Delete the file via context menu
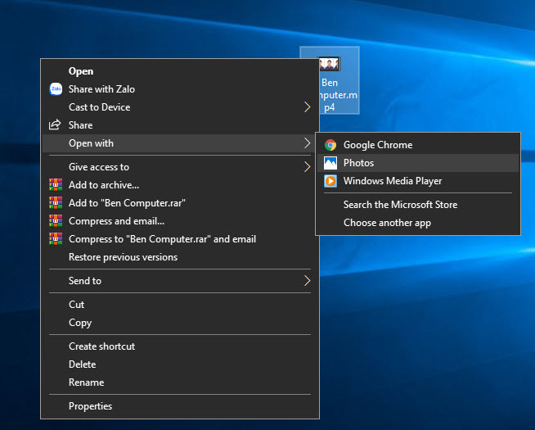 coord(180,364)
